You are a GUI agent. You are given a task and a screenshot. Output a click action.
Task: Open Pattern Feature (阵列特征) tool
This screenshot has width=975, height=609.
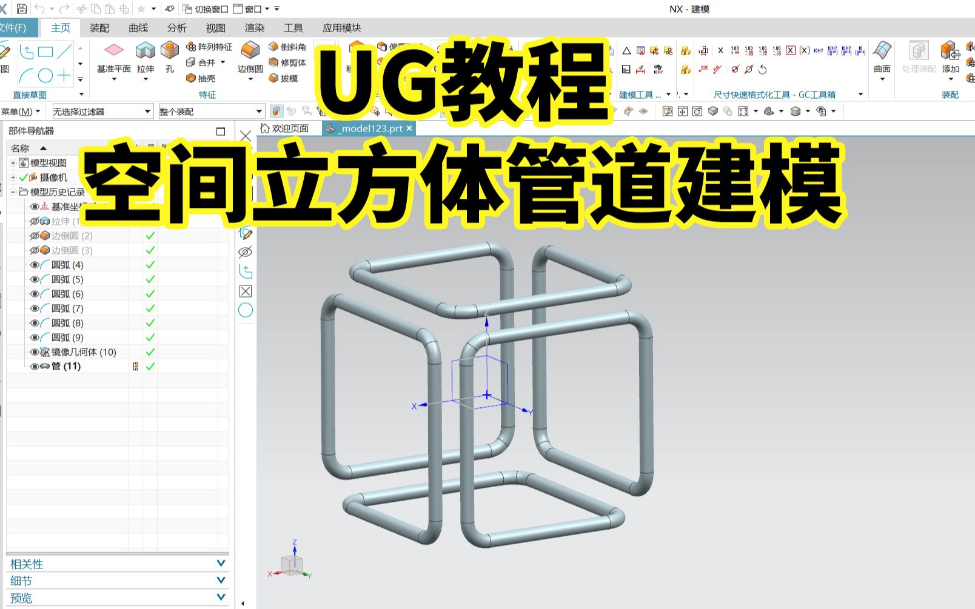pyautogui.click(x=209, y=47)
